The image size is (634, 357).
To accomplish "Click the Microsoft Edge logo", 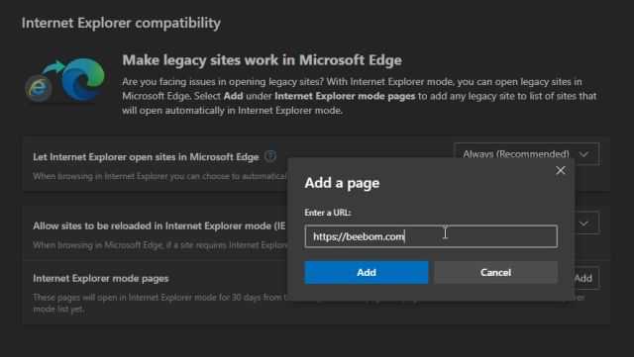I will 83,79.
